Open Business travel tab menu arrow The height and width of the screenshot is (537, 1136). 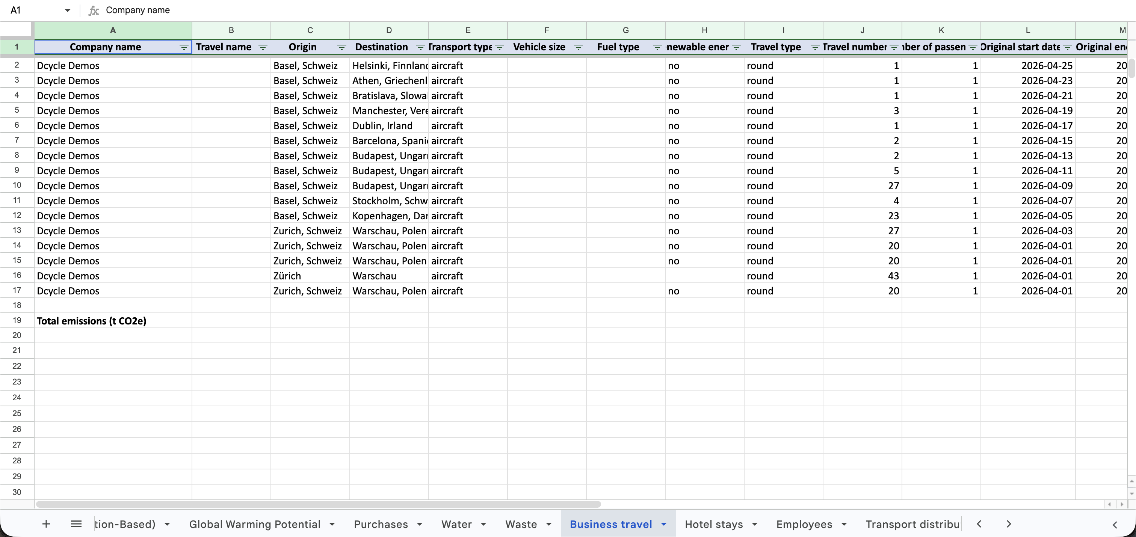click(664, 524)
